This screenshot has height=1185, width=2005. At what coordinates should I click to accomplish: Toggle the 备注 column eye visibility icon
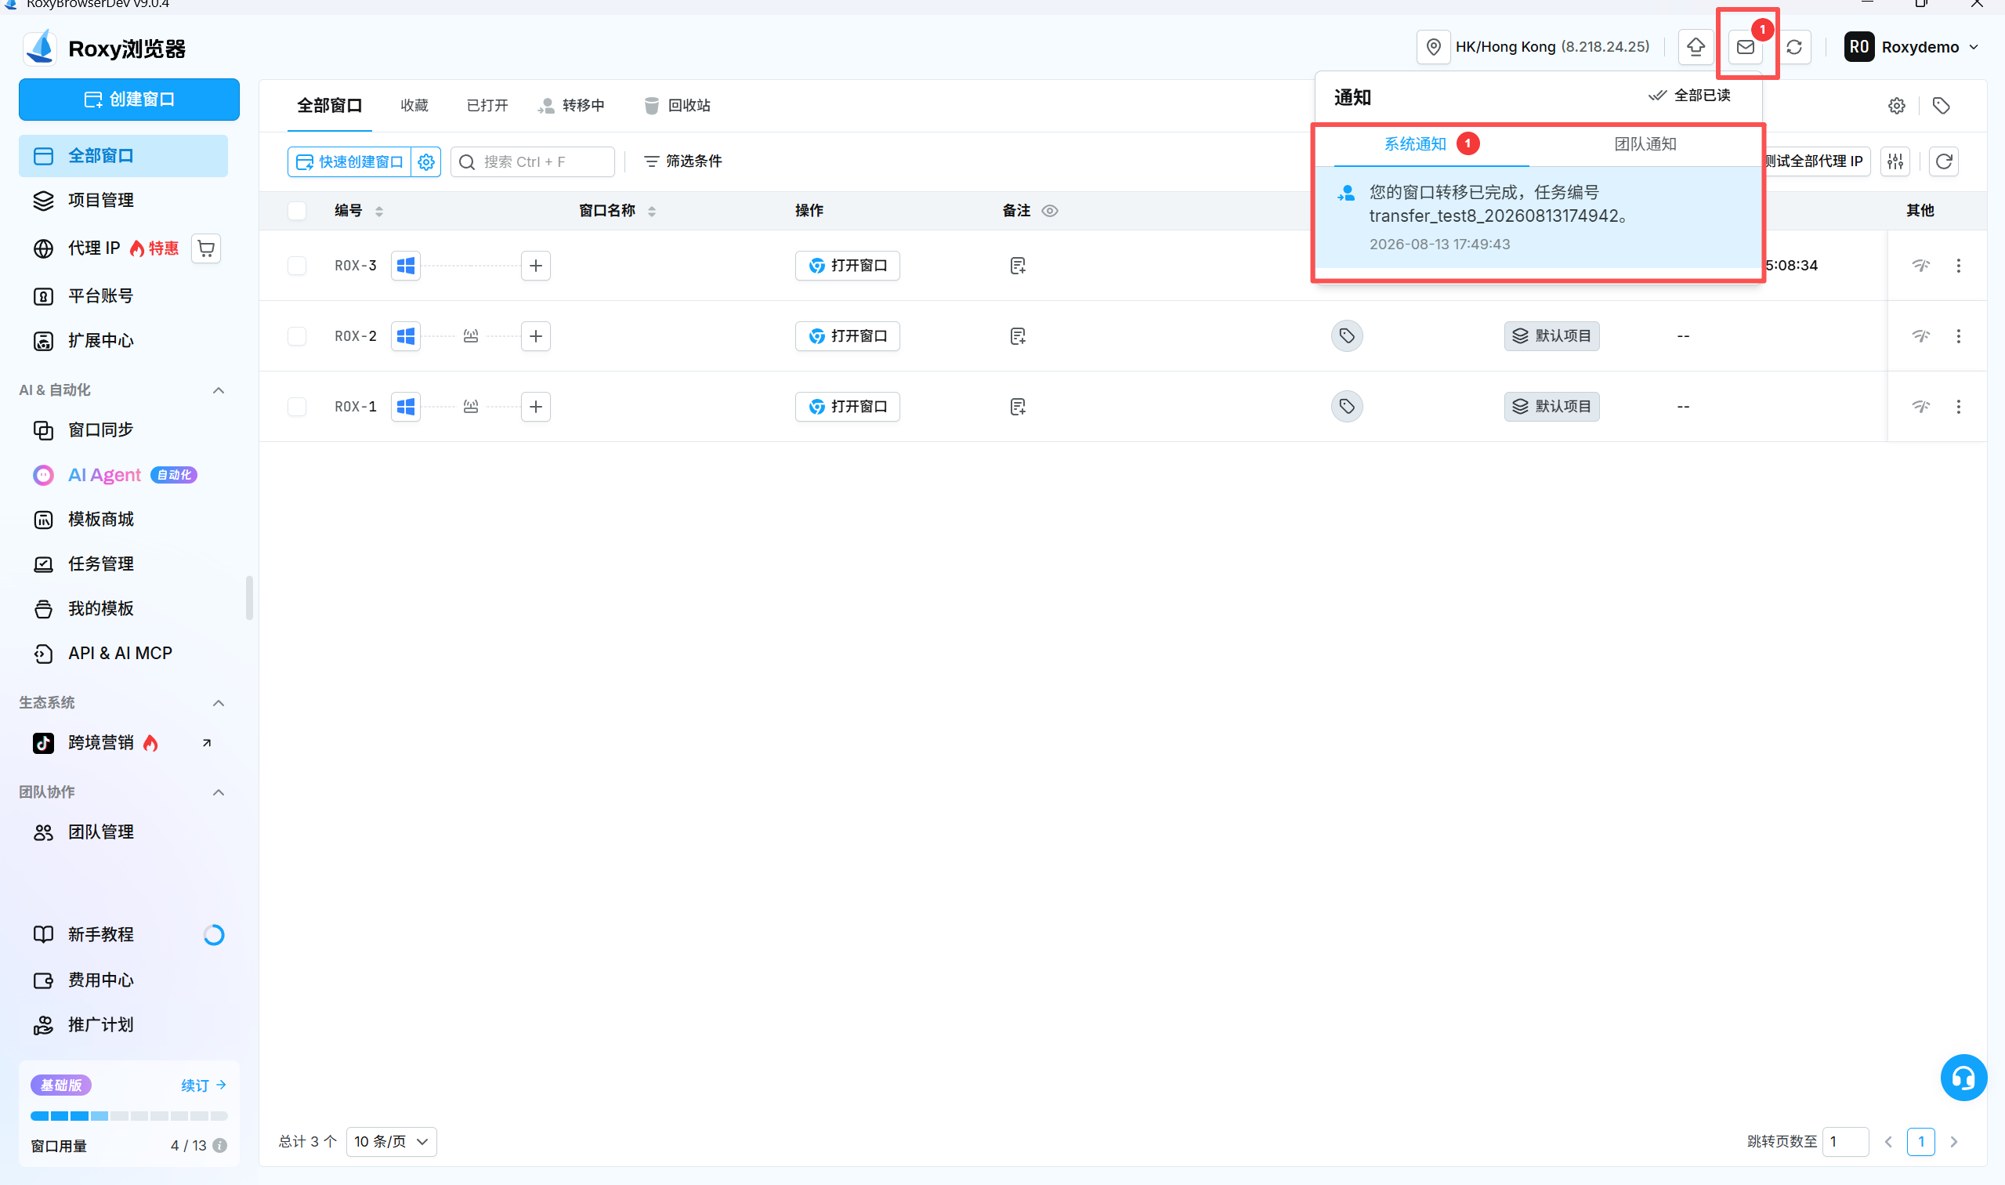tap(1050, 211)
